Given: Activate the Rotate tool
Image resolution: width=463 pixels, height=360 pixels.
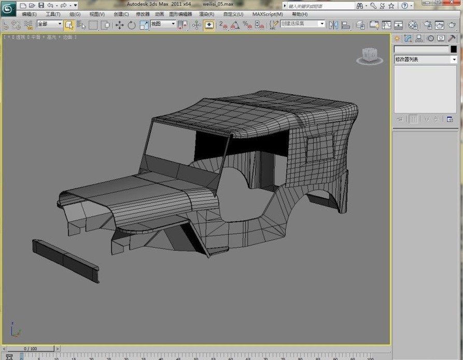Looking at the screenshot, I should tap(132, 25).
